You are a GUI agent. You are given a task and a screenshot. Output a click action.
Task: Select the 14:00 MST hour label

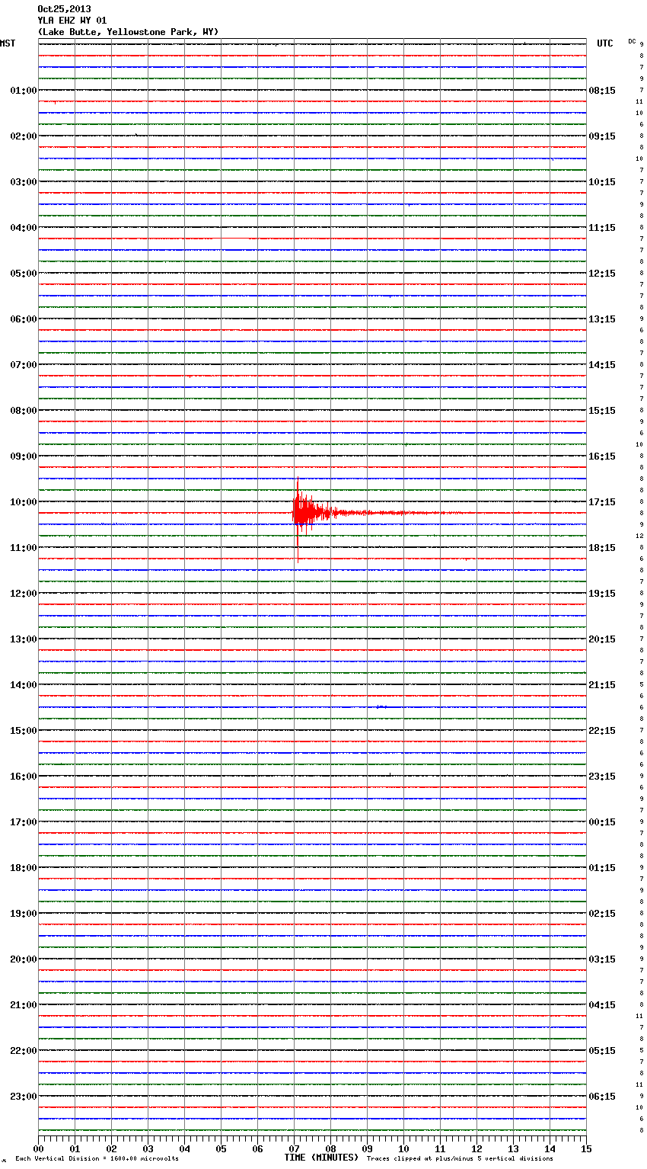pyautogui.click(x=24, y=685)
